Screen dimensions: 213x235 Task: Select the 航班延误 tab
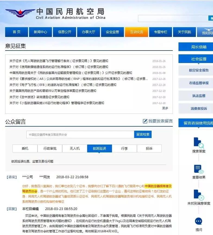(x=99, y=149)
